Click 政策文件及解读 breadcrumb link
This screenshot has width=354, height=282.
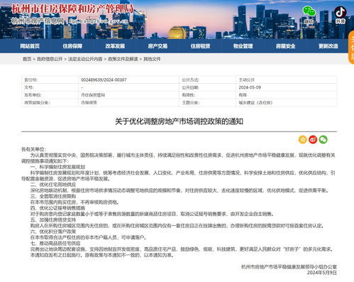(123, 59)
